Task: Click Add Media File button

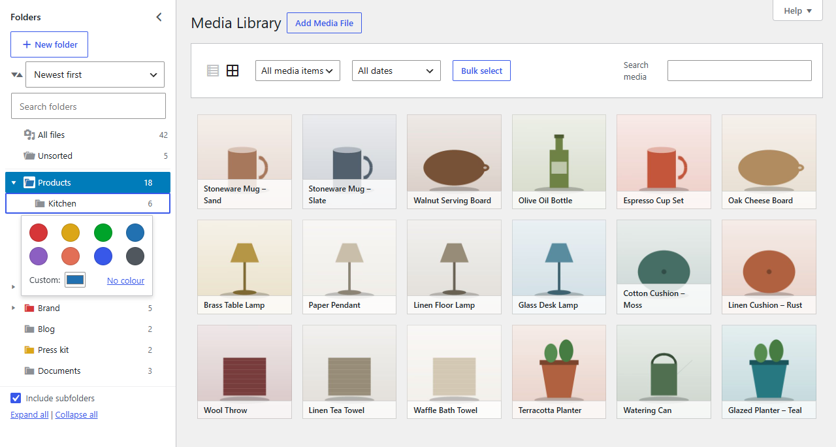Action: coord(324,23)
